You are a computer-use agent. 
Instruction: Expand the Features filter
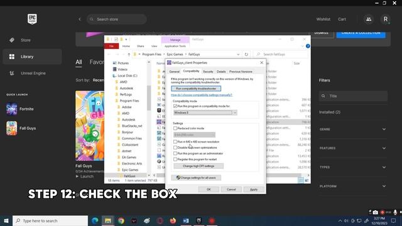353,148
